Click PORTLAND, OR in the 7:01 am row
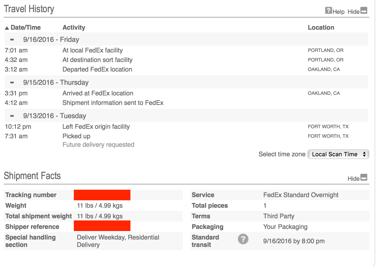This screenshot has height=266, width=381. coord(326,50)
